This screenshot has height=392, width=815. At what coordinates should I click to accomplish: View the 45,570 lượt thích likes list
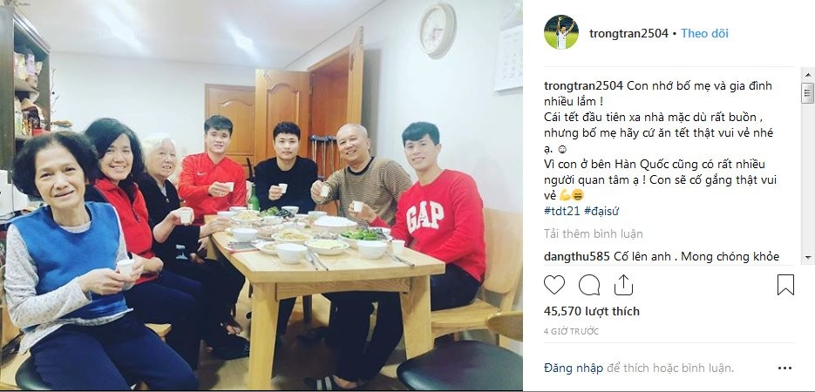point(592,311)
